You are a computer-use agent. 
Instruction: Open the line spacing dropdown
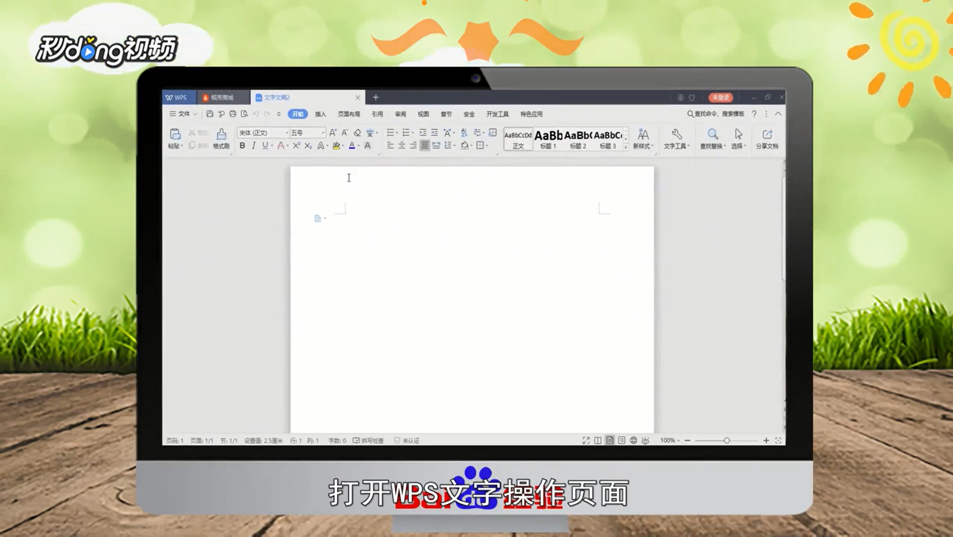pos(455,146)
